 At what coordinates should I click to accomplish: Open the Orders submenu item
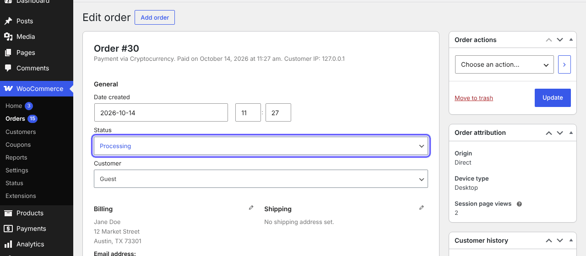point(15,118)
